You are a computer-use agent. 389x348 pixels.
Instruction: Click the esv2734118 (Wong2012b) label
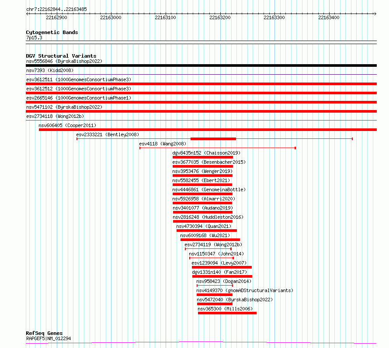pyautogui.click(x=55, y=116)
